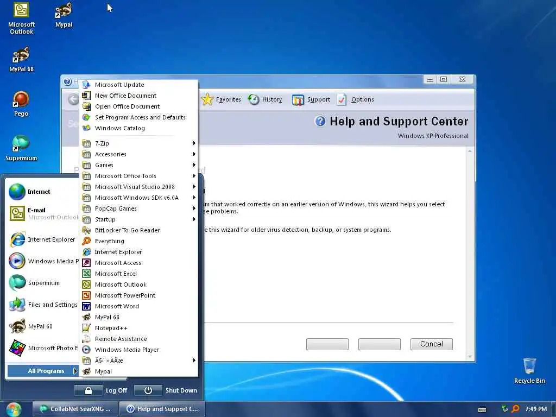This screenshot has height=417, width=556.
Task: Open the Supermium desktop shortcut
Action: (x=21, y=148)
